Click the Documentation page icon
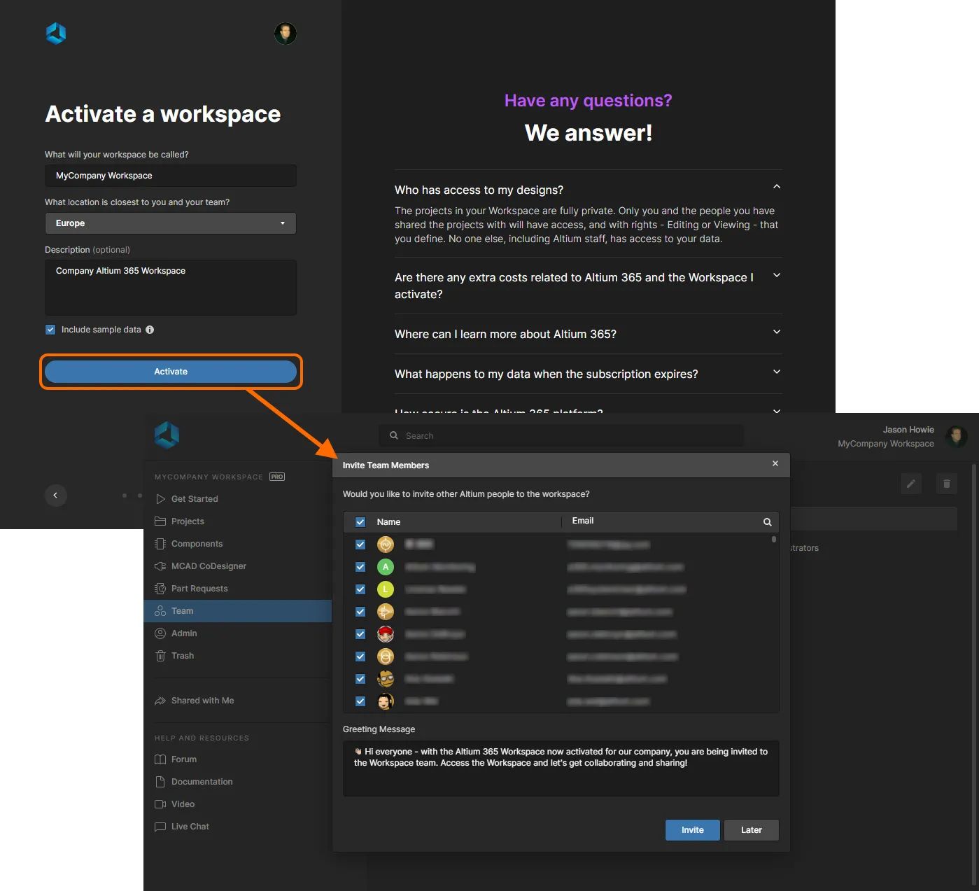The width and height of the screenshot is (979, 891). pos(160,782)
